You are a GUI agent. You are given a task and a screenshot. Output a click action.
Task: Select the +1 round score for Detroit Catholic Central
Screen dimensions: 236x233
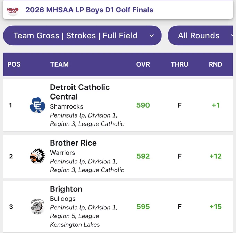coord(216,105)
